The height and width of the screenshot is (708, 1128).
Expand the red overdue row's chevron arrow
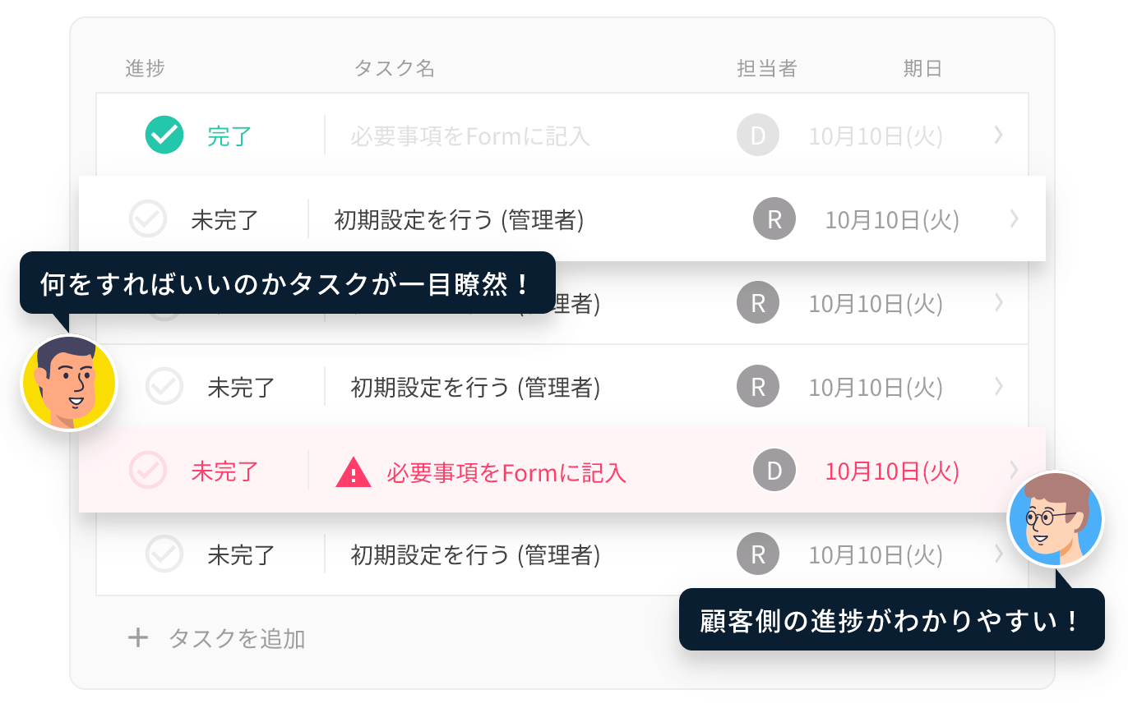(x=1015, y=470)
